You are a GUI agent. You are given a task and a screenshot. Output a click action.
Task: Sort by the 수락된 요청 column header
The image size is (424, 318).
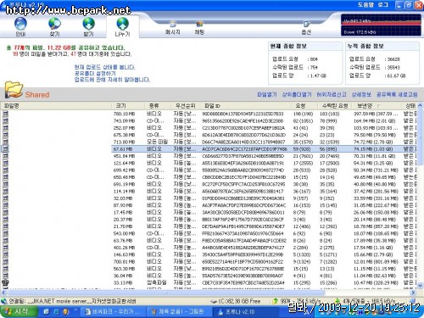335,106
